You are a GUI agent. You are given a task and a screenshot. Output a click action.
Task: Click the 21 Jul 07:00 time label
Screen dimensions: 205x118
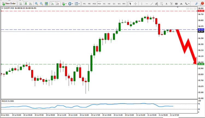pos(174,115)
